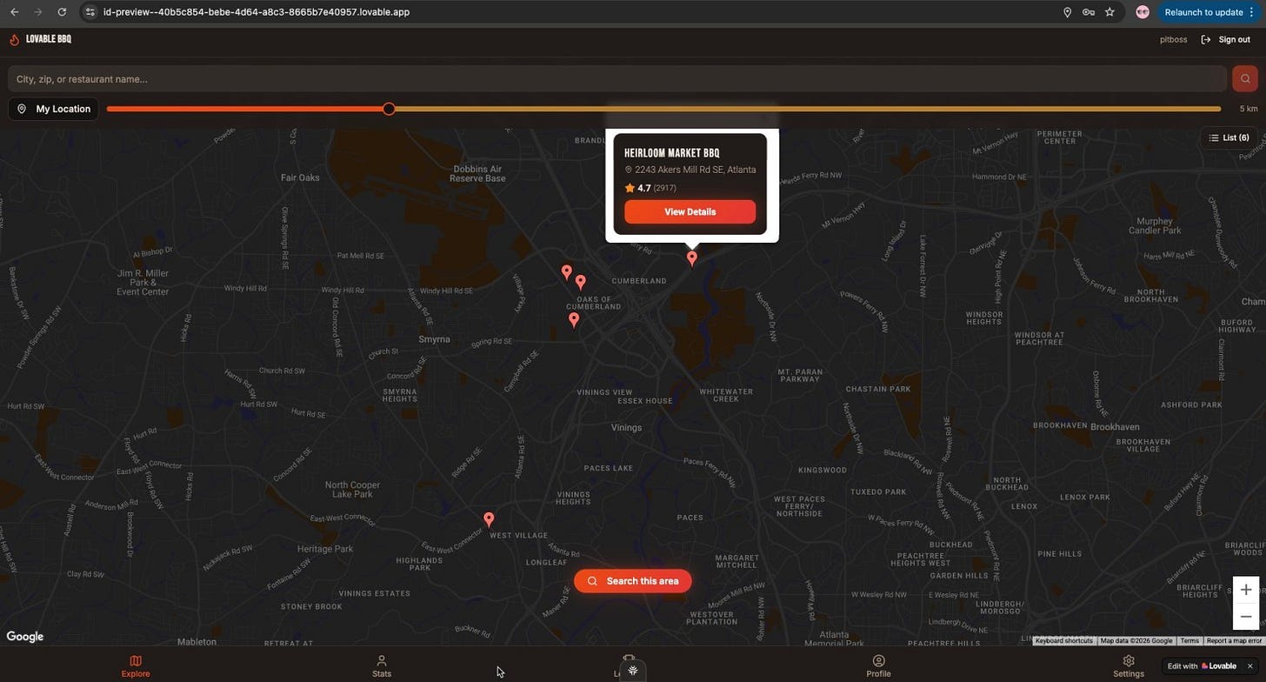Click the orange filled part of the radius slider
Viewport: 1266px width, 682px height.
point(244,109)
